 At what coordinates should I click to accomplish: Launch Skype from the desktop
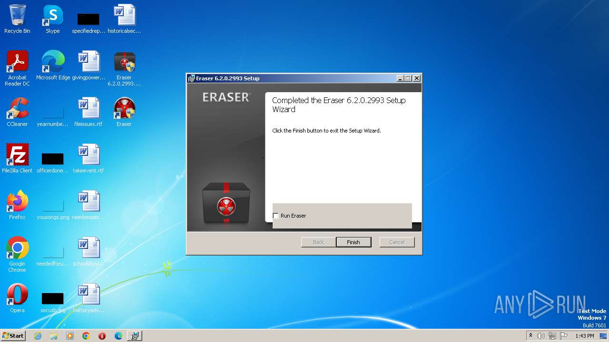(53, 19)
